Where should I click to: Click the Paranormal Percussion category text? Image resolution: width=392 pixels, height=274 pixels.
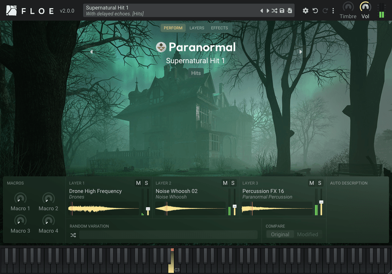point(267,197)
